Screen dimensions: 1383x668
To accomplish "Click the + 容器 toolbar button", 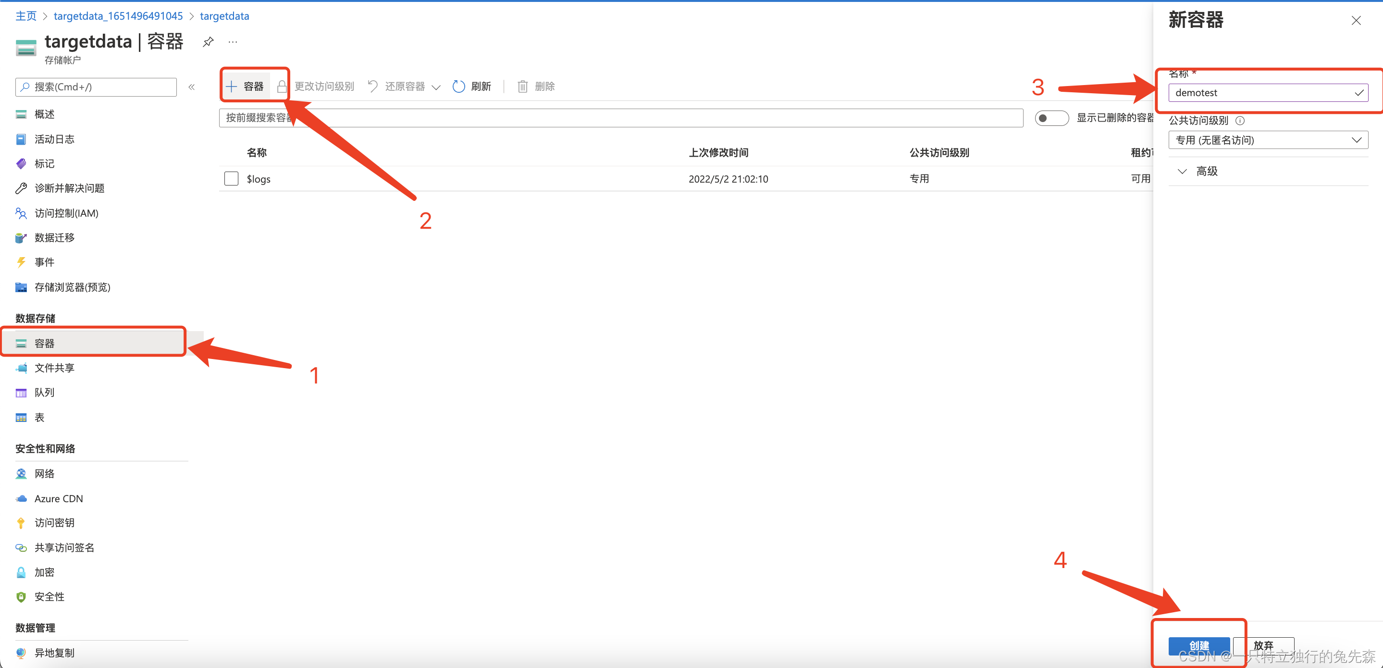I will point(246,87).
